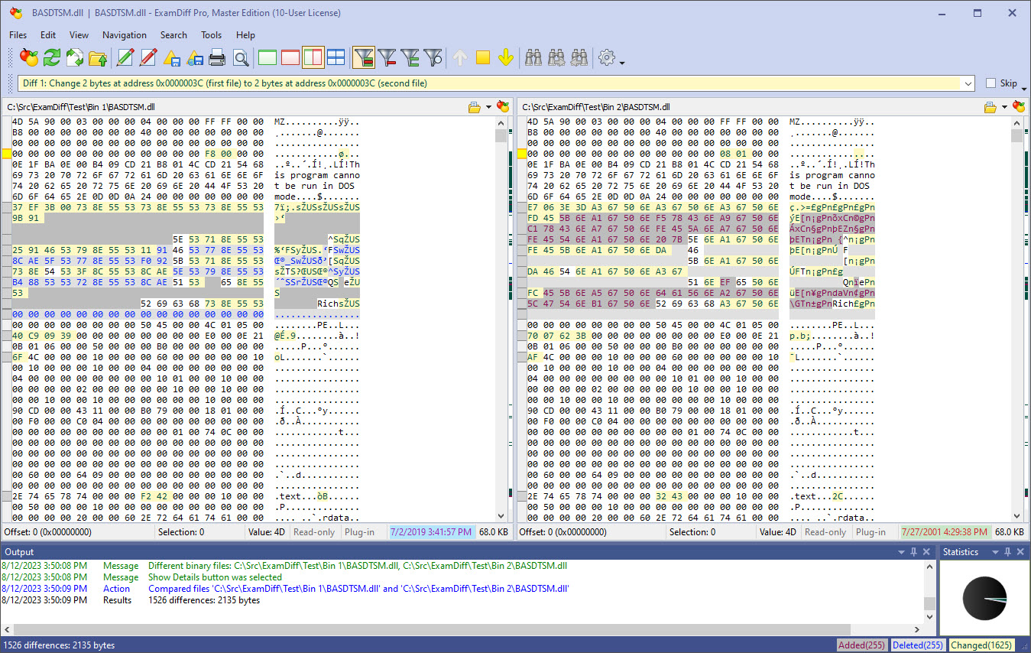Open the options gear dropdown arrow
This screenshot has height=653, width=1031.
623,62
